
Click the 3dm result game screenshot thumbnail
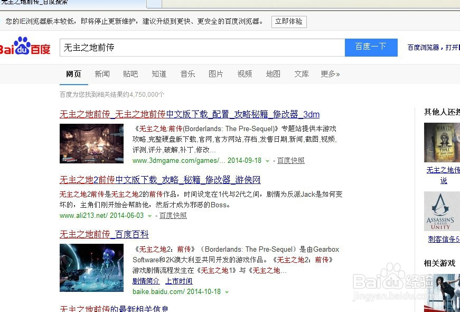(x=91, y=143)
